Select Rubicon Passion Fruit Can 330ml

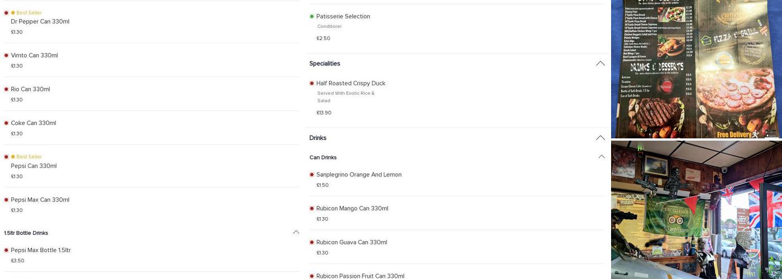coord(360,276)
